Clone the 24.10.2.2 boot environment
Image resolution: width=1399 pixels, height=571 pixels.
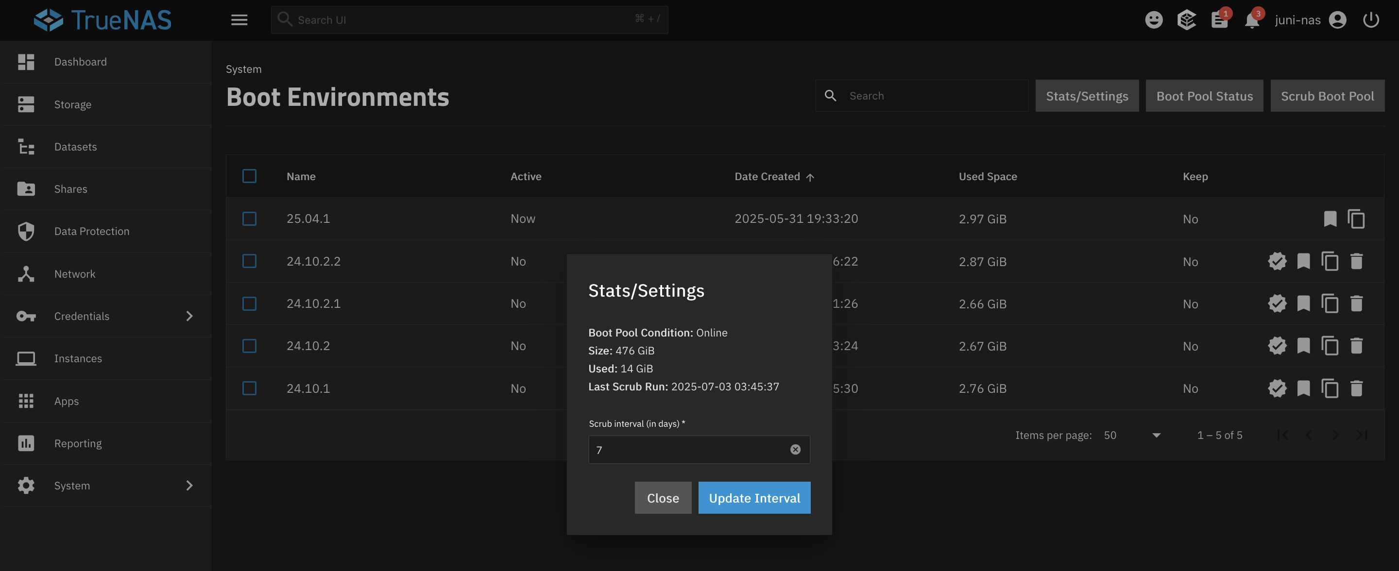click(1330, 261)
